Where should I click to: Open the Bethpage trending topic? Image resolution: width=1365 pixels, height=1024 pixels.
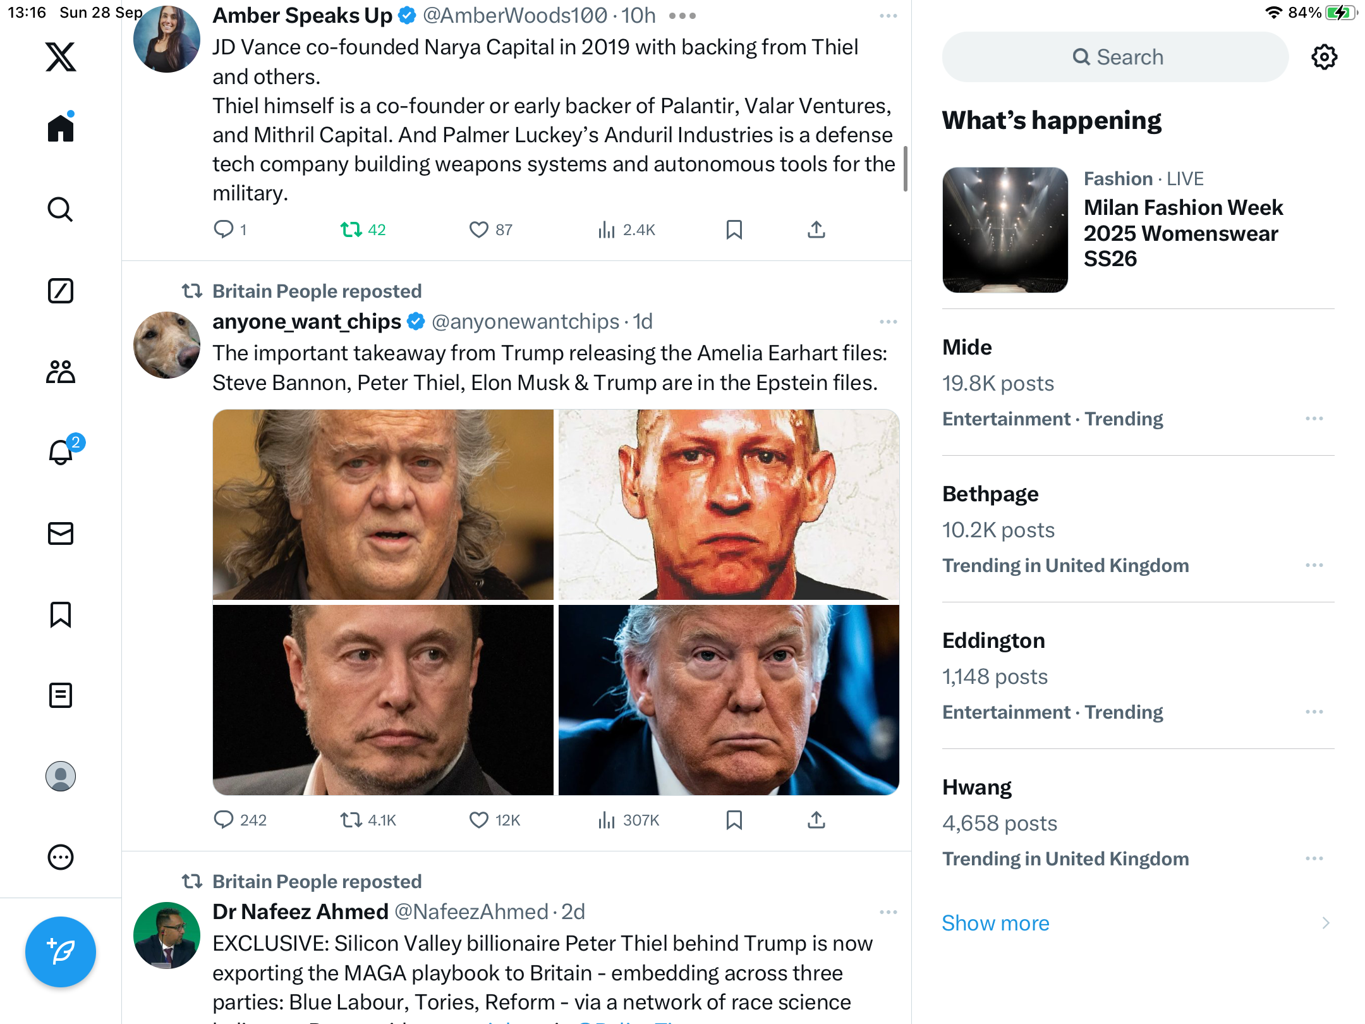(x=990, y=494)
